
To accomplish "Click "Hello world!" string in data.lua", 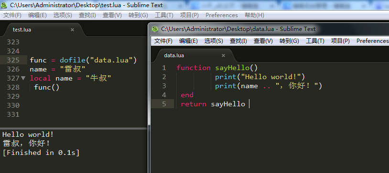I will tap(270, 77).
